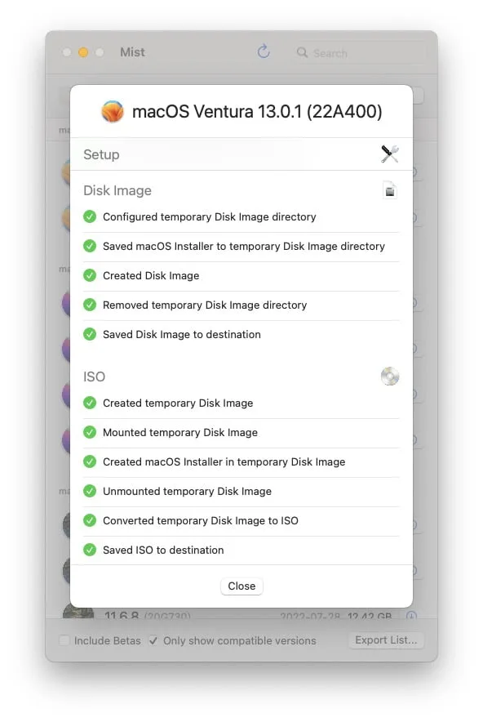The width and height of the screenshot is (483, 722).
Task: Click green check beside Unmounted temporary Disk Image
Action: pyautogui.click(x=90, y=491)
